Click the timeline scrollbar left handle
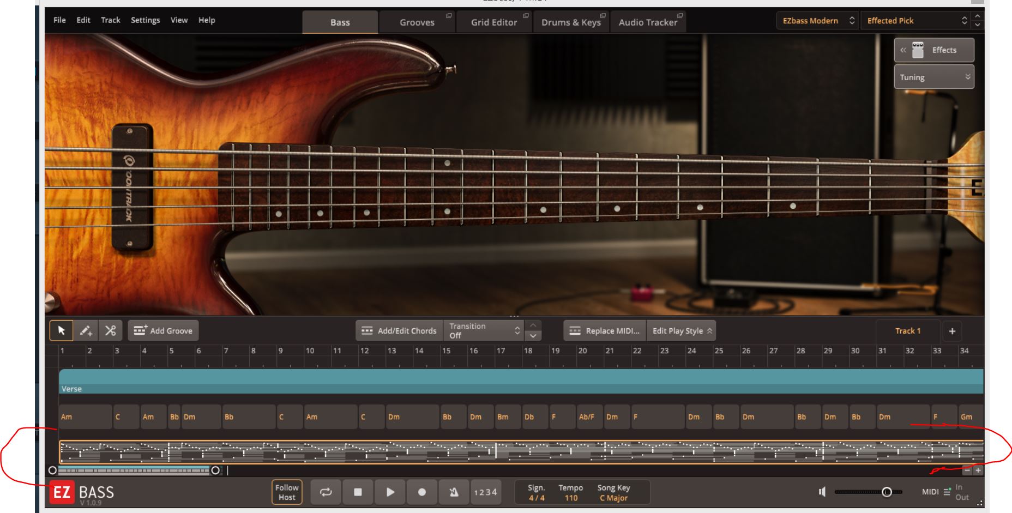 click(x=52, y=470)
